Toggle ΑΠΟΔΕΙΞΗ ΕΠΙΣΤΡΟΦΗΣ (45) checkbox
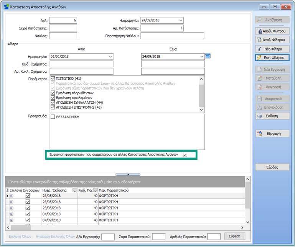Screen dimensions: 295x247 point(53,107)
